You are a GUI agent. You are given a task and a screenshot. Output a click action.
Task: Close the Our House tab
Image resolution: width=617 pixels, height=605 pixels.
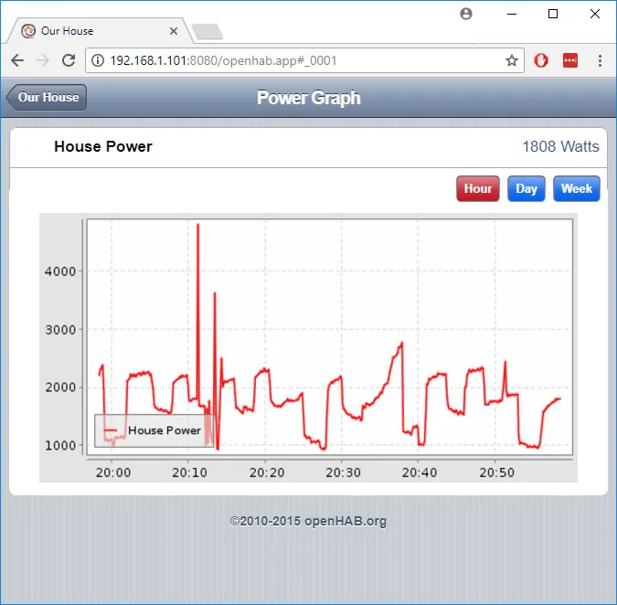point(174,31)
